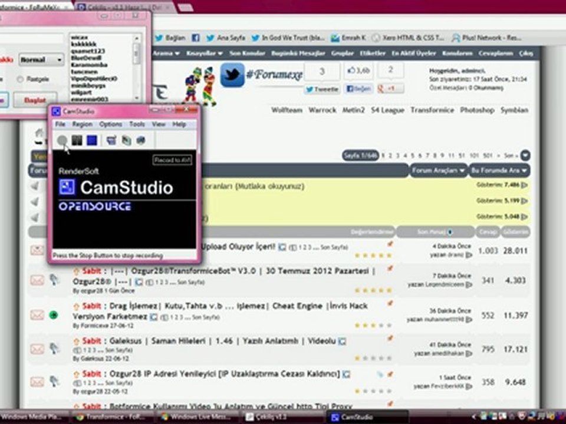Click the username list scrollbar

pos(136,67)
